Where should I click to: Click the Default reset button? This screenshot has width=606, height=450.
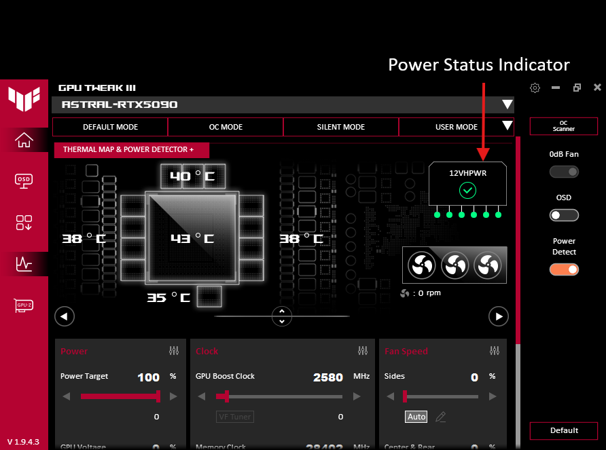pyautogui.click(x=563, y=431)
